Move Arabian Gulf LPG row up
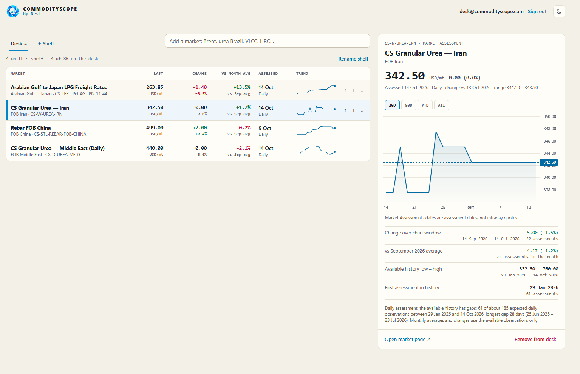 click(x=345, y=90)
